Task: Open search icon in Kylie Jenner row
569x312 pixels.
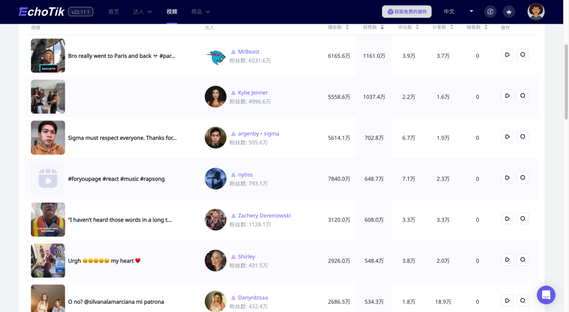Action: (523, 96)
